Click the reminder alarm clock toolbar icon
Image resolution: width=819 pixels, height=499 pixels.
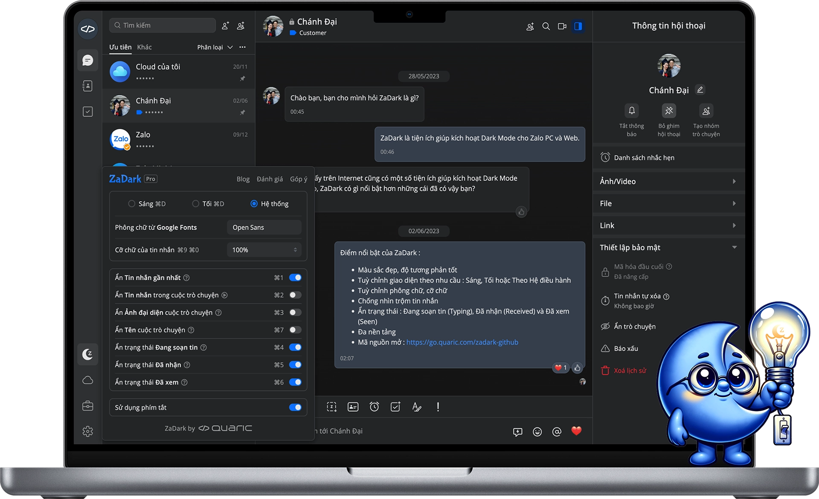374,407
